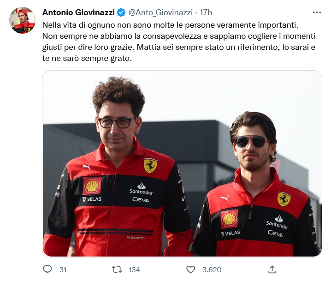Click the Santander logo on left shirt
Image resolution: width=331 pixels, height=281 pixels.
tap(141, 188)
